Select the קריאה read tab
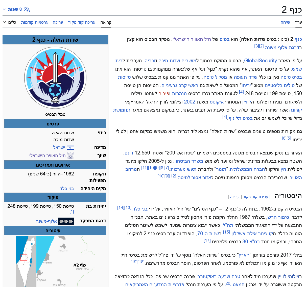 [x=106, y=22]
